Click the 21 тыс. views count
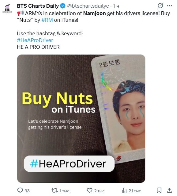The height and width of the screenshot is (196, 177). pos(135,191)
